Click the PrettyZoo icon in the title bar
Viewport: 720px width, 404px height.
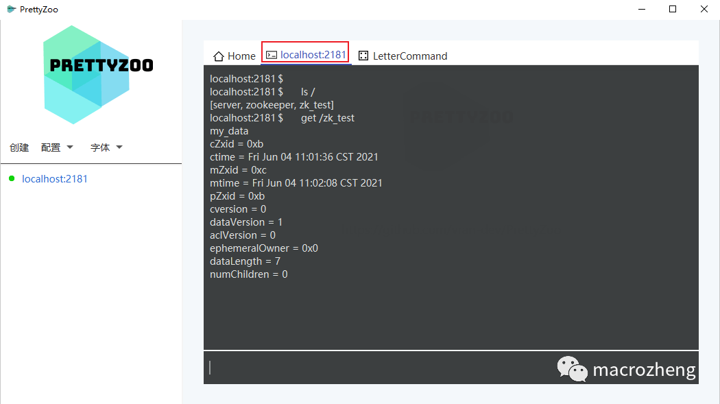pyautogui.click(x=11, y=10)
